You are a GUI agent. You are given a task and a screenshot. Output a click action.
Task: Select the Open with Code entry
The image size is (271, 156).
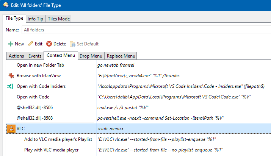pos(33,97)
